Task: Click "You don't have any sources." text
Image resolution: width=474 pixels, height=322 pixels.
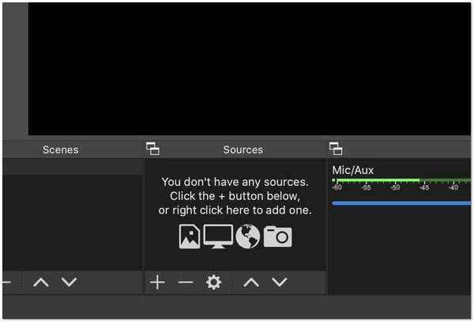Action: click(235, 182)
